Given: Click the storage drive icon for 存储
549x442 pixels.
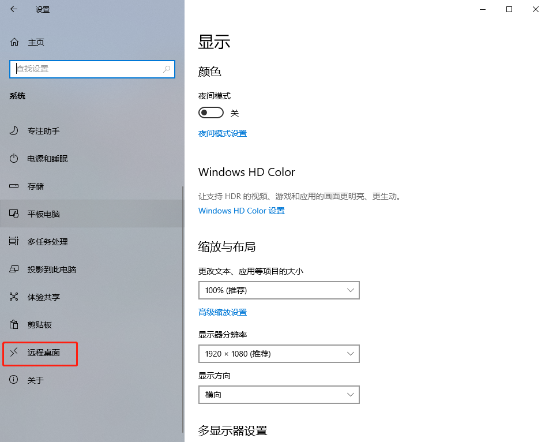Looking at the screenshot, I should [14, 186].
